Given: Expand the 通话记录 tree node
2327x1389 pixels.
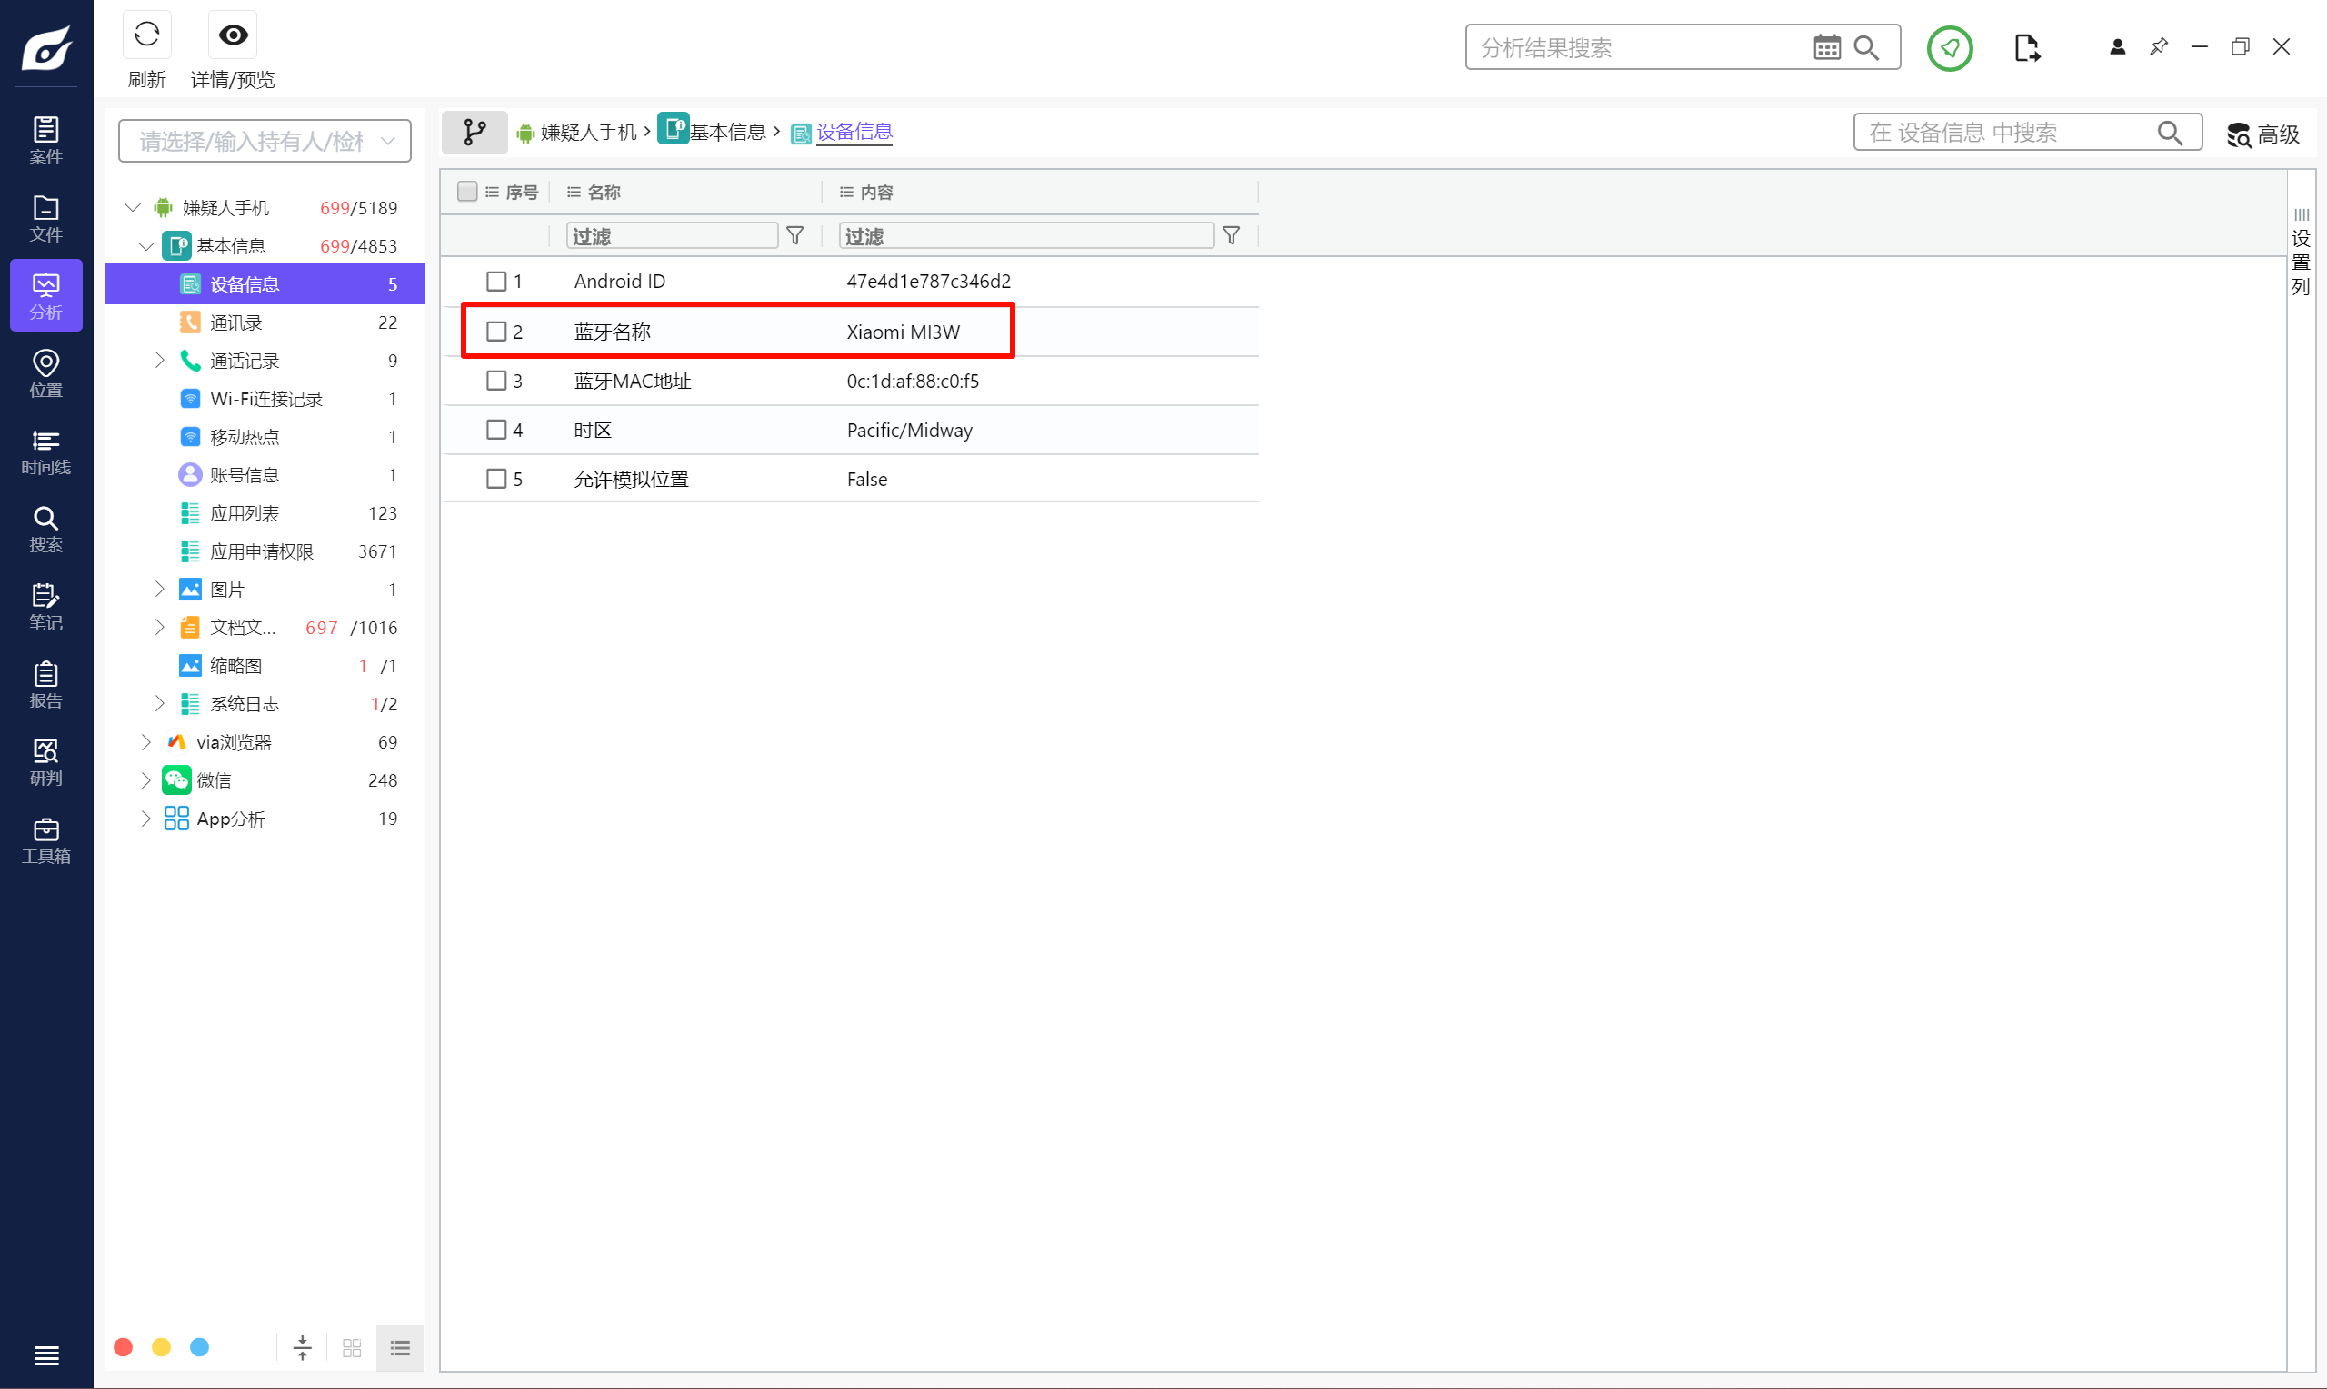Looking at the screenshot, I should [159, 361].
